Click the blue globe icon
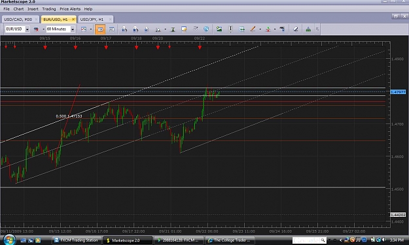Screen dimensions: 409x245 [x=206, y=29]
